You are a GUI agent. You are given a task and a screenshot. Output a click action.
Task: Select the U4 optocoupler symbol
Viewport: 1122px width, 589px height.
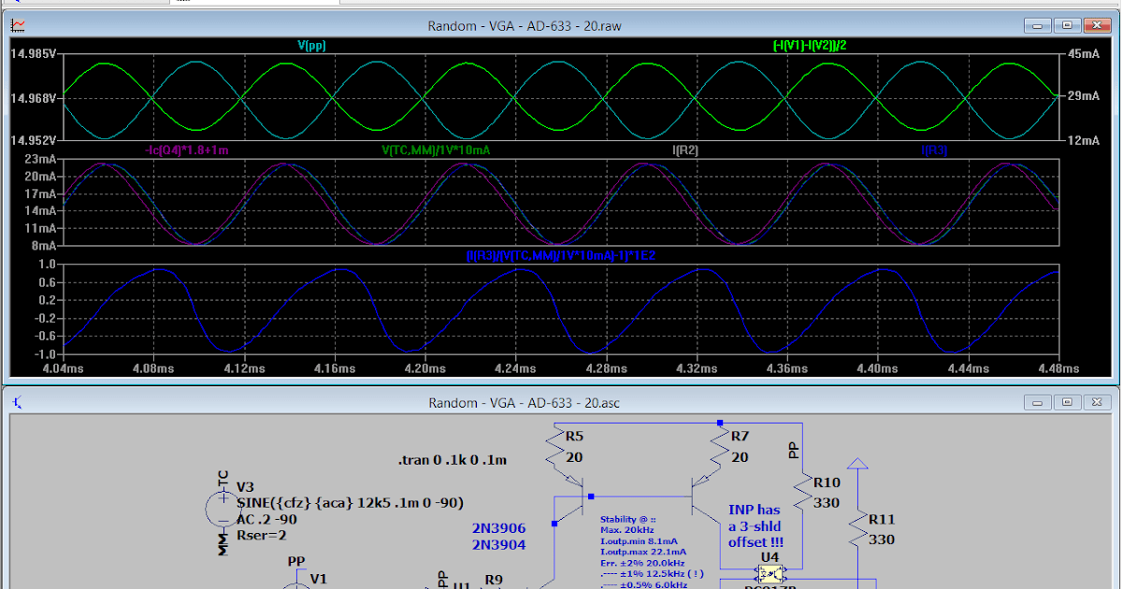772,573
